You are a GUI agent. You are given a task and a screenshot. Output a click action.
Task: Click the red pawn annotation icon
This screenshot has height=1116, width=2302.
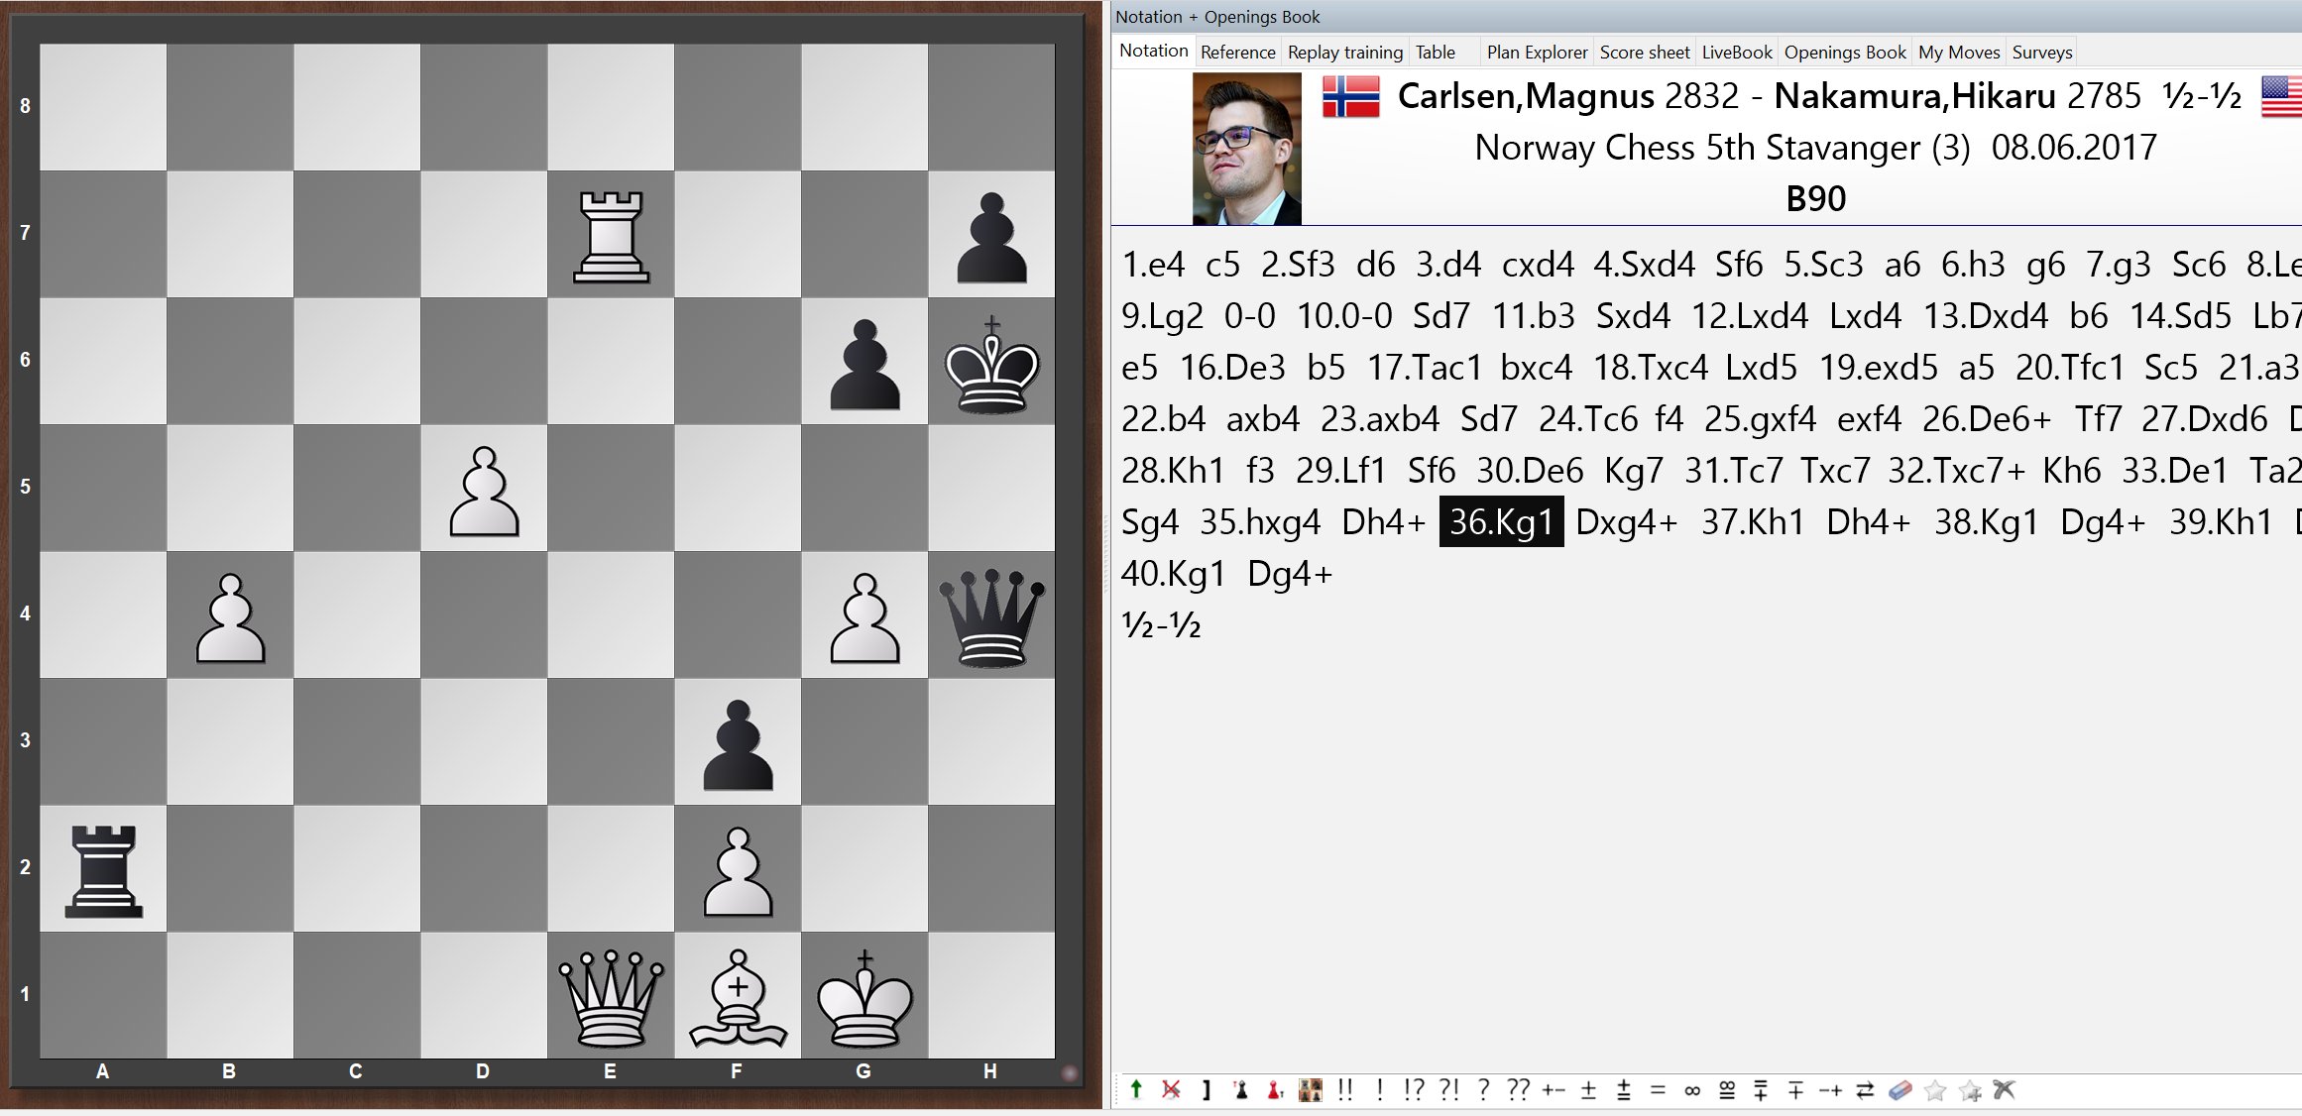(1275, 1090)
